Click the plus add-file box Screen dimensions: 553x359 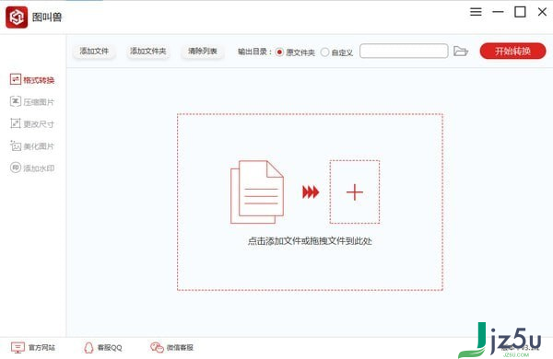click(x=355, y=192)
